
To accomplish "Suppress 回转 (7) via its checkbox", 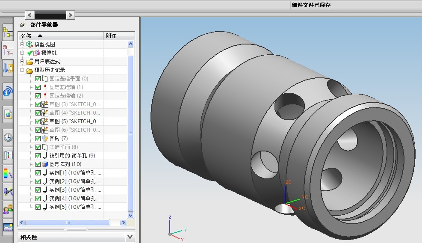I will (38, 139).
